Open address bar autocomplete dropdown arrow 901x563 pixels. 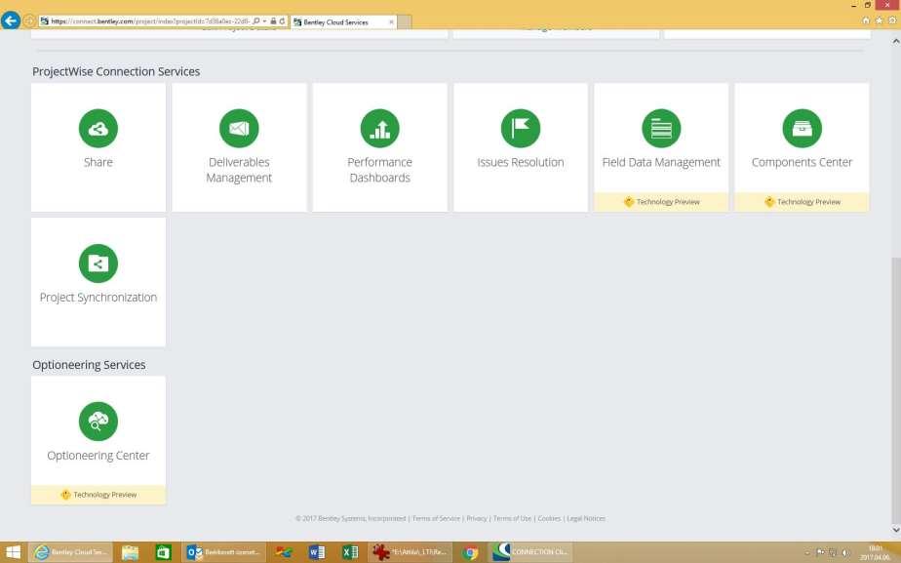[x=264, y=21]
